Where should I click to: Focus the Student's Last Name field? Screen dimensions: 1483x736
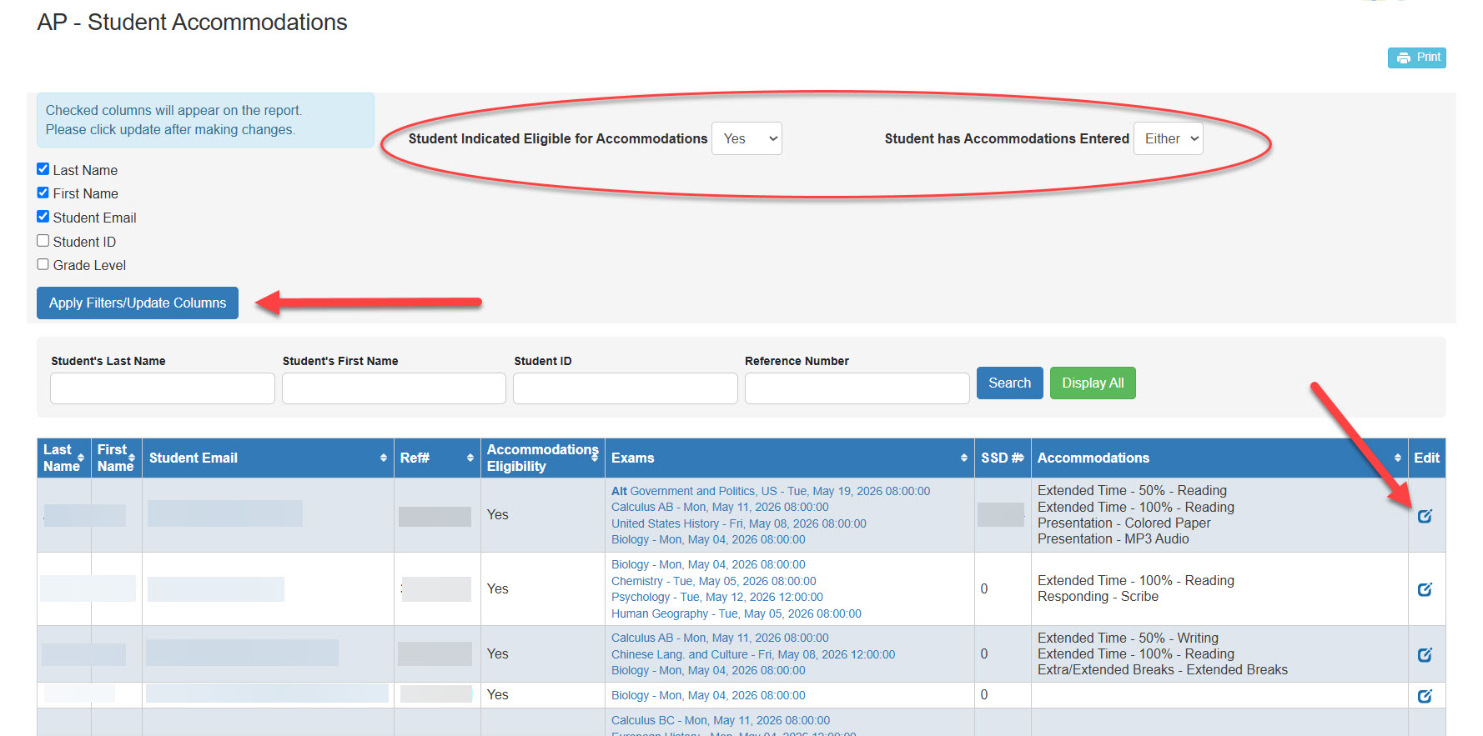163,388
